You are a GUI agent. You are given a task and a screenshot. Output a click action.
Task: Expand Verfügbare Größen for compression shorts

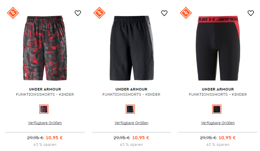[x=218, y=123]
